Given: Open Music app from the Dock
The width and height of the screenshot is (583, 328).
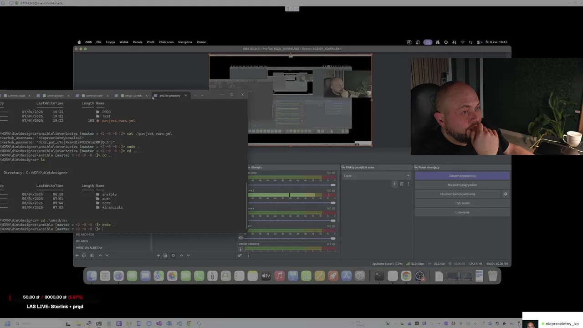Looking at the screenshot, I should point(280,276).
